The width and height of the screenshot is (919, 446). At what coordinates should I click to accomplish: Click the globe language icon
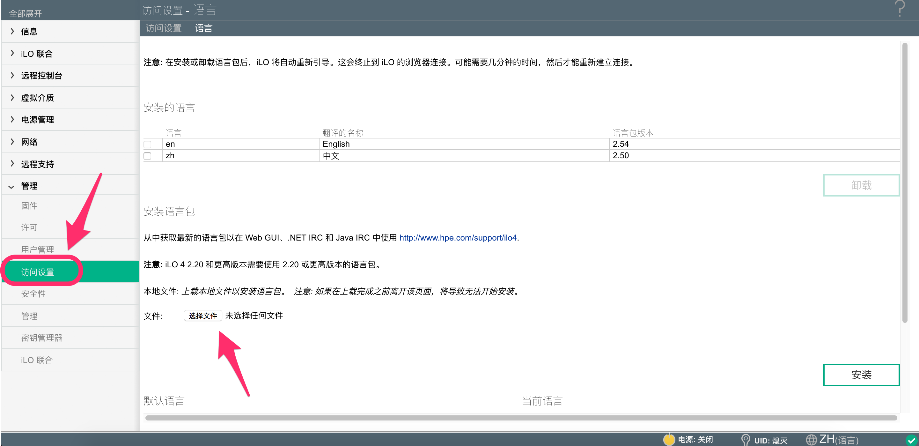811,440
